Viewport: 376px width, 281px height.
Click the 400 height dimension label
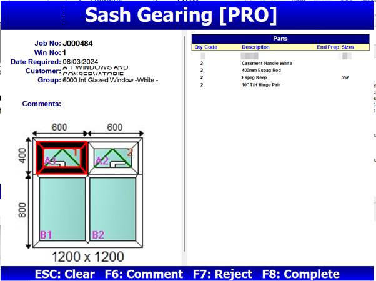pos(22,155)
